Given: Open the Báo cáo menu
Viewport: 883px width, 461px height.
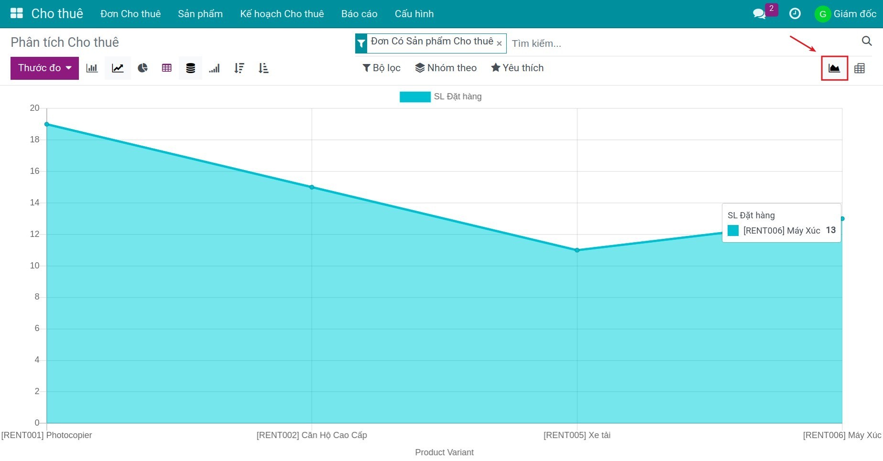Looking at the screenshot, I should [360, 14].
